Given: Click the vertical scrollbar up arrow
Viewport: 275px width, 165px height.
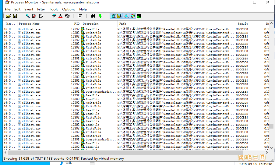Looking at the screenshot, I should (272, 23).
